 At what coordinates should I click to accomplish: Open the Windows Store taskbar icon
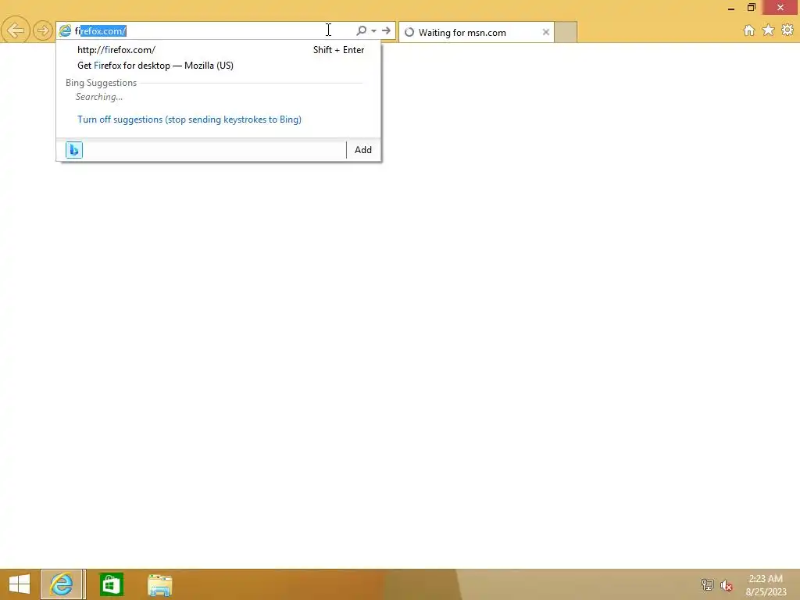point(111,584)
